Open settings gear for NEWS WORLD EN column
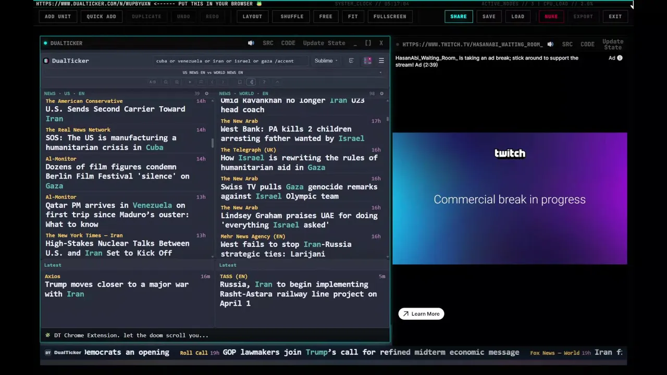 [x=381, y=94]
